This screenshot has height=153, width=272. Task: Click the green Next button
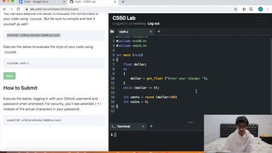pyautogui.click(x=9, y=76)
